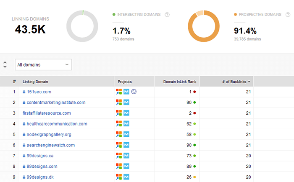Viewport: 294px width, 182px height.
Task: Open nodexlgraphgallery.org link
Action: (49, 134)
